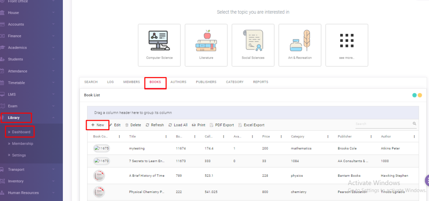Open Membership link under Library
This screenshot has width=429, height=201.
[x=23, y=144]
